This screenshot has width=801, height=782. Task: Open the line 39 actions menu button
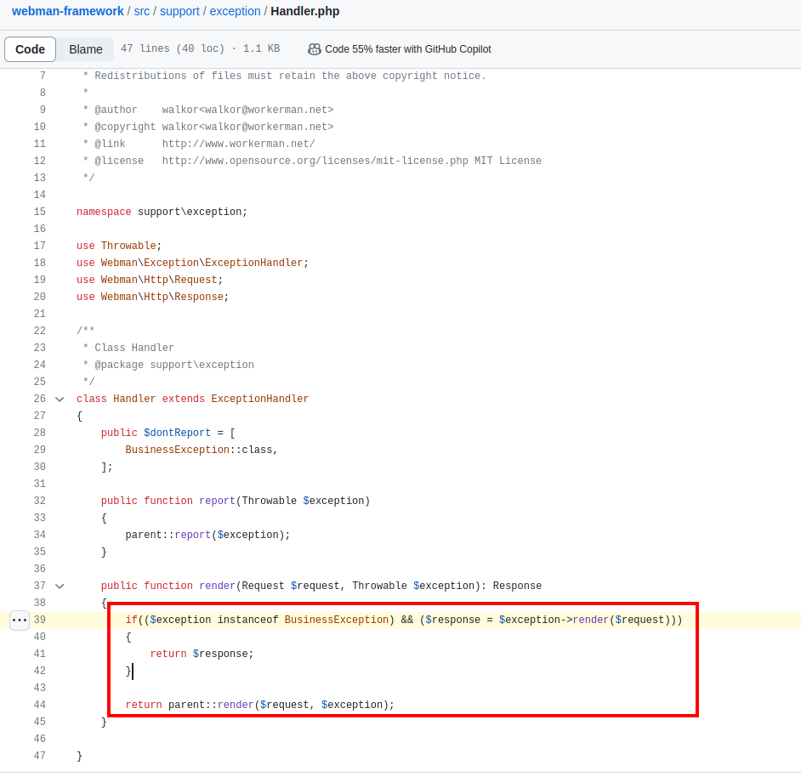coord(20,620)
